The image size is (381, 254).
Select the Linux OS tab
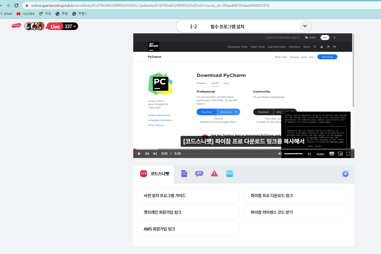pos(226,83)
